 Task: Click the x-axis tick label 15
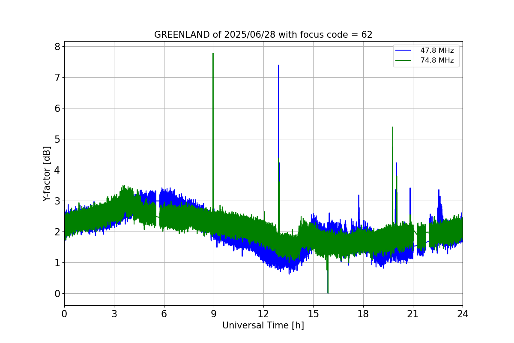pos(313,314)
